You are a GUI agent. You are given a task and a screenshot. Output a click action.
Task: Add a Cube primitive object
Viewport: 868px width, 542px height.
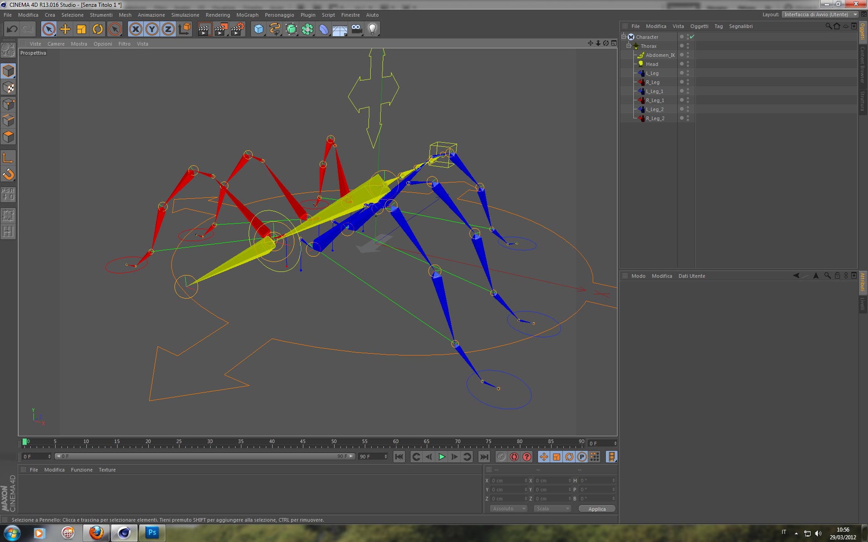click(x=259, y=29)
